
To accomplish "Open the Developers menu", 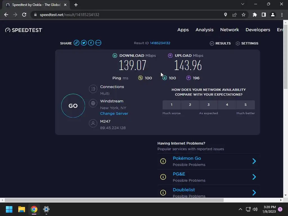I will point(258,30).
